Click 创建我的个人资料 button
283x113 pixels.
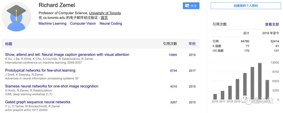(246, 6)
